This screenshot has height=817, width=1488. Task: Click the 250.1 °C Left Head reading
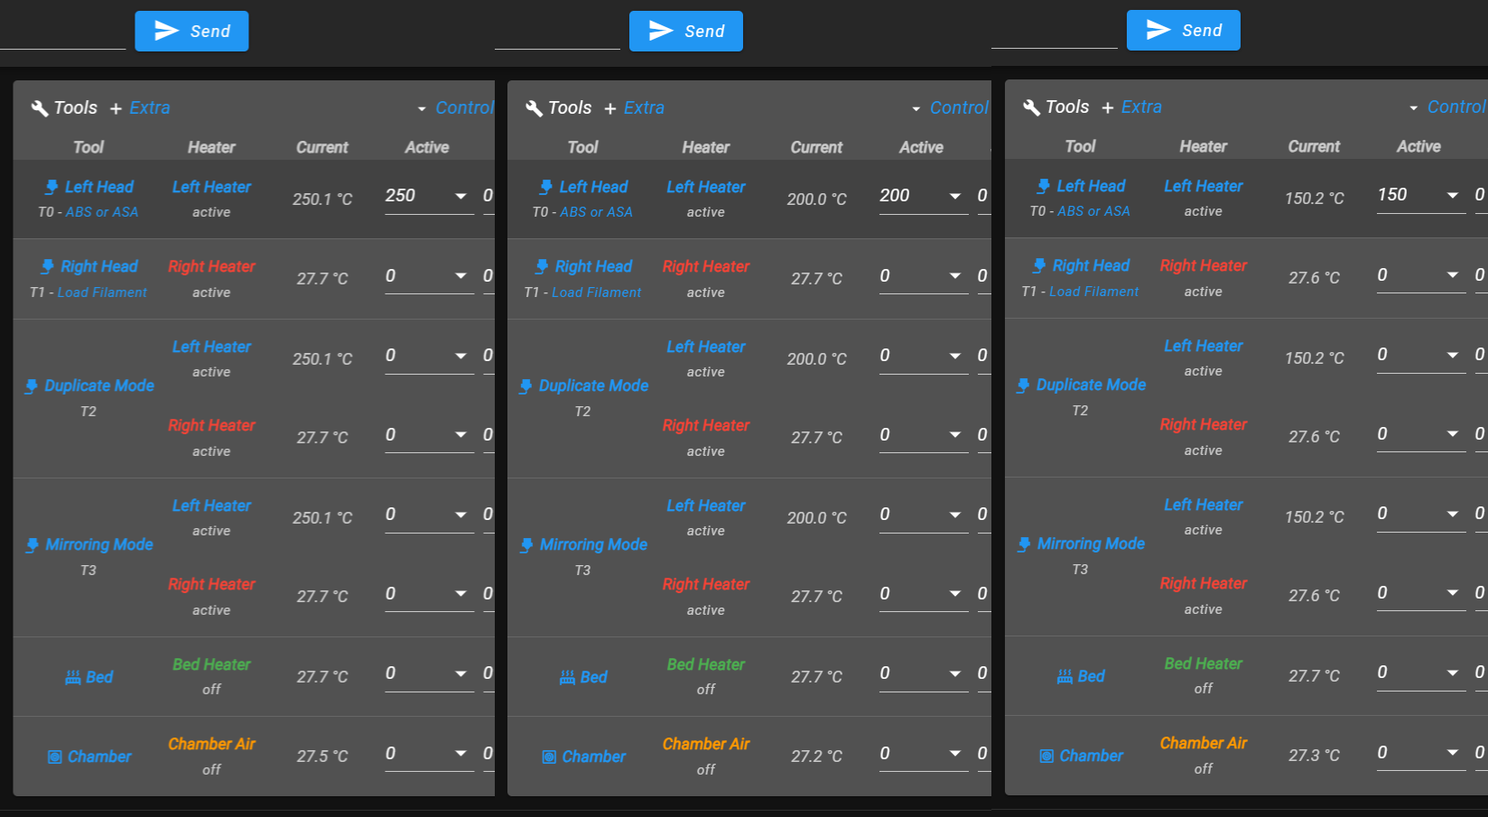(322, 200)
